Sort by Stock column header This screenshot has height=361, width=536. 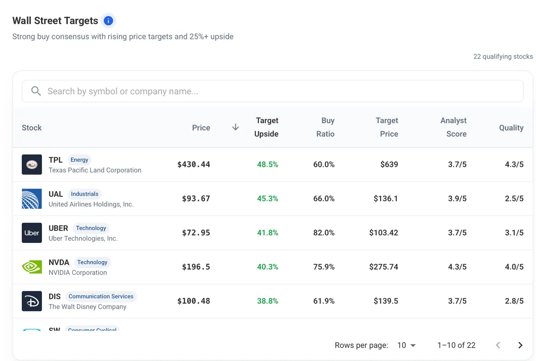coord(32,127)
